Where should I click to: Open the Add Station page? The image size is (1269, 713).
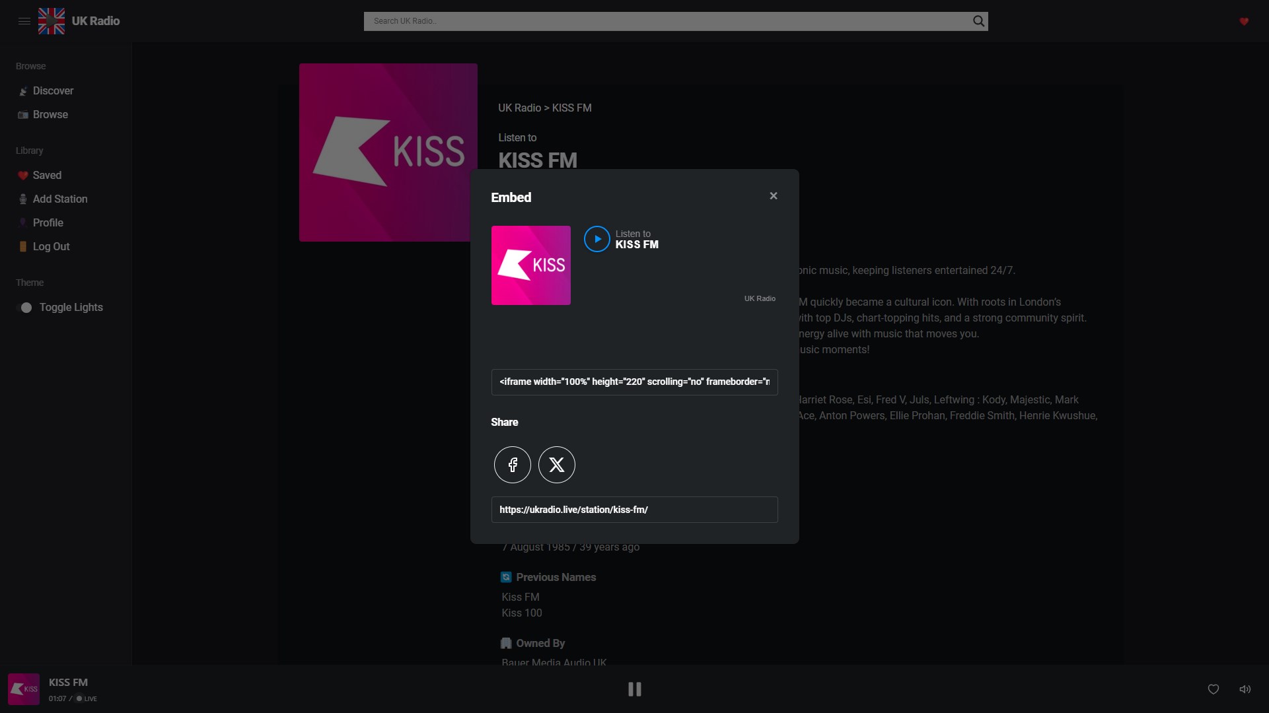tap(59, 199)
